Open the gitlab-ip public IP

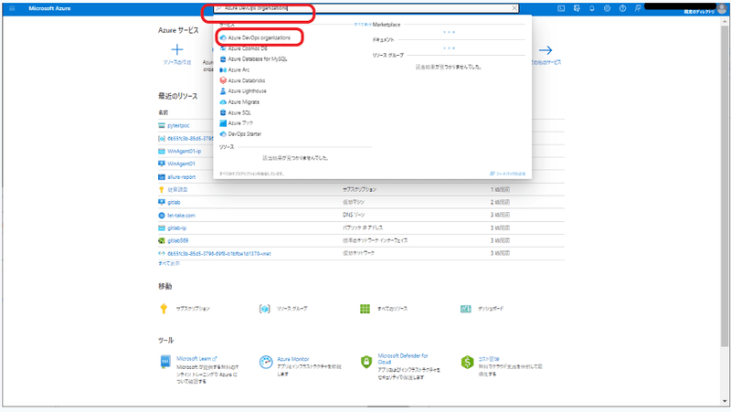point(176,227)
